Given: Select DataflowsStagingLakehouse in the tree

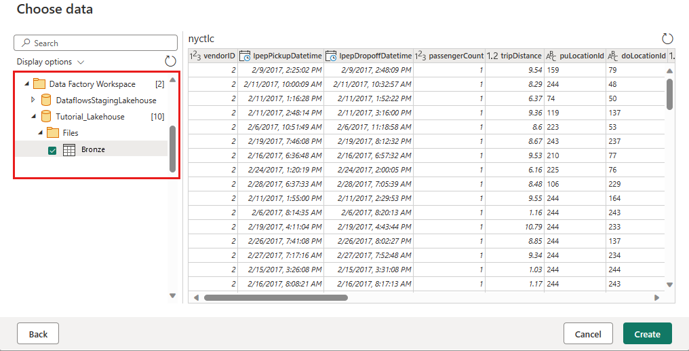Looking at the screenshot, I should (x=106, y=100).
